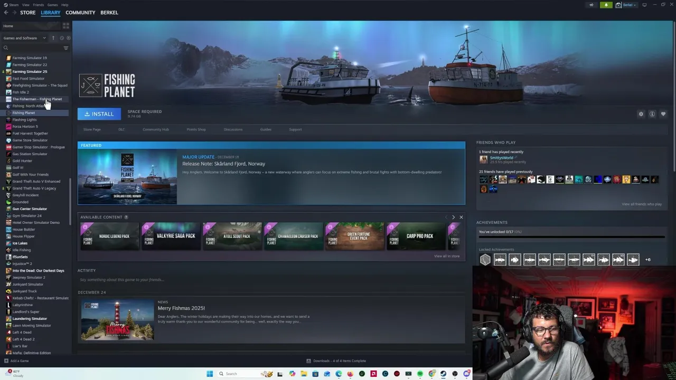Image resolution: width=676 pixels, height=380 pixels.
Task: Open the library grid view icon beside Home
Action: click(66, 26)
